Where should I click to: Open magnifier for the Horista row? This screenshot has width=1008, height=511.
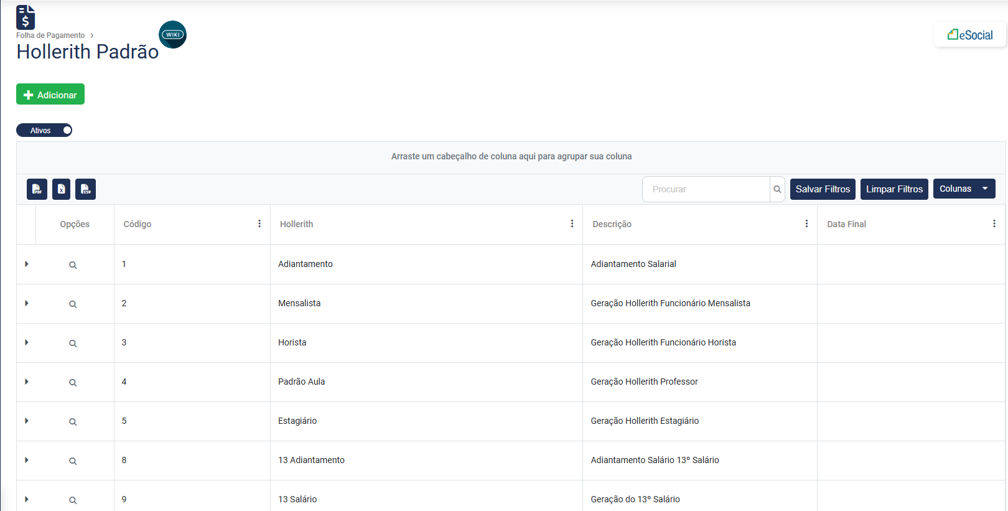(x=73, y=344)
